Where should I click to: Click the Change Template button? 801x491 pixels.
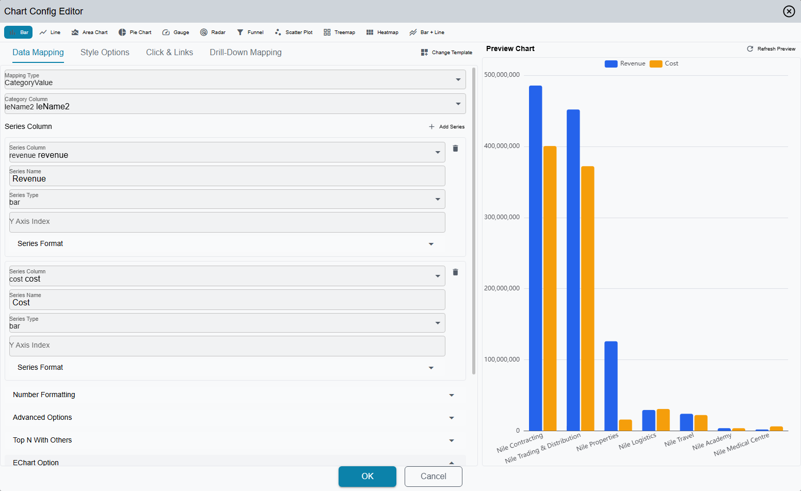point(446,53)
